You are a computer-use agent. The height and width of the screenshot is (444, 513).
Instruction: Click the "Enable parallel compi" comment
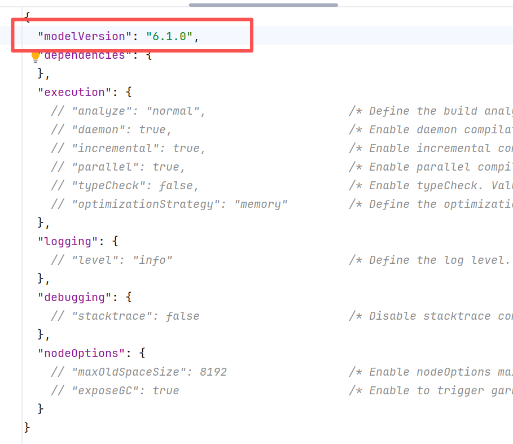coord(431,167)
